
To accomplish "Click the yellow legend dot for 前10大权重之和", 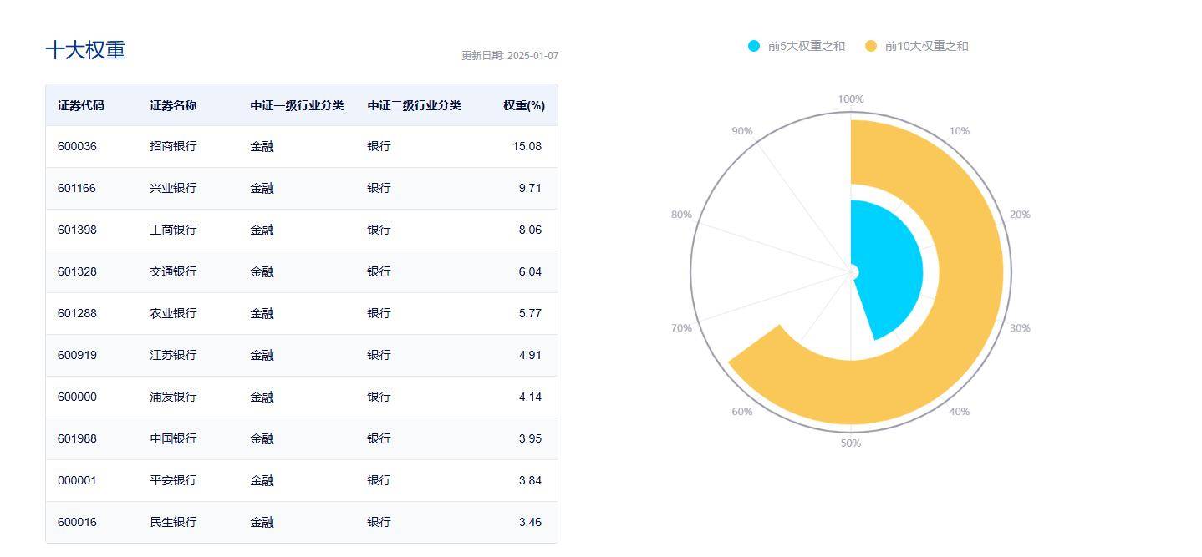I will (871, 46).
